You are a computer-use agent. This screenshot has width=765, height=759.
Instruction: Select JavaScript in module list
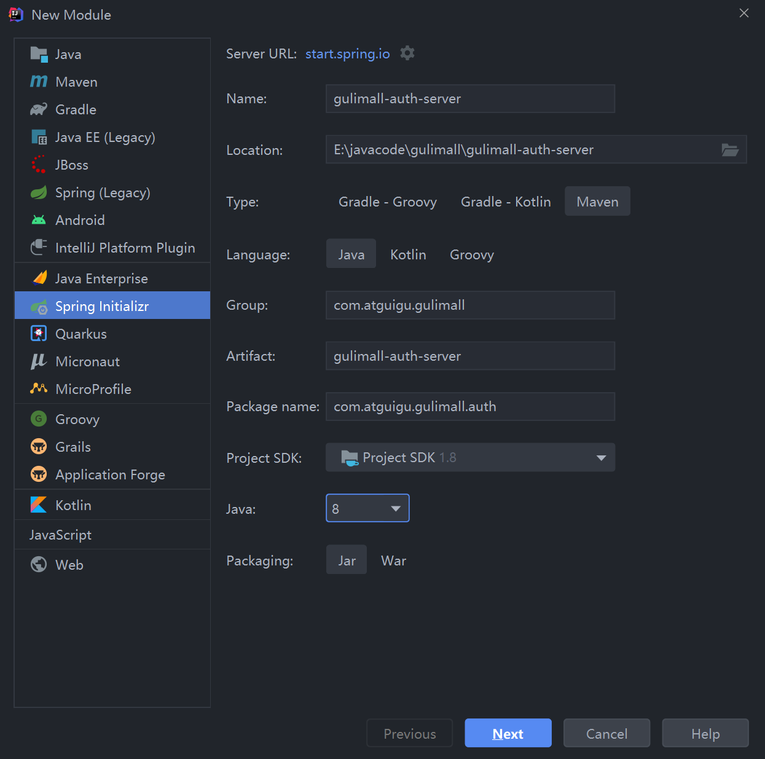click(112, 535)
